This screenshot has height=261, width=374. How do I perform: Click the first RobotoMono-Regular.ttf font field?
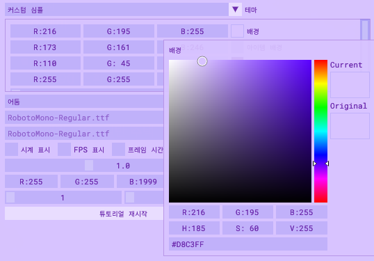(84, 117)
